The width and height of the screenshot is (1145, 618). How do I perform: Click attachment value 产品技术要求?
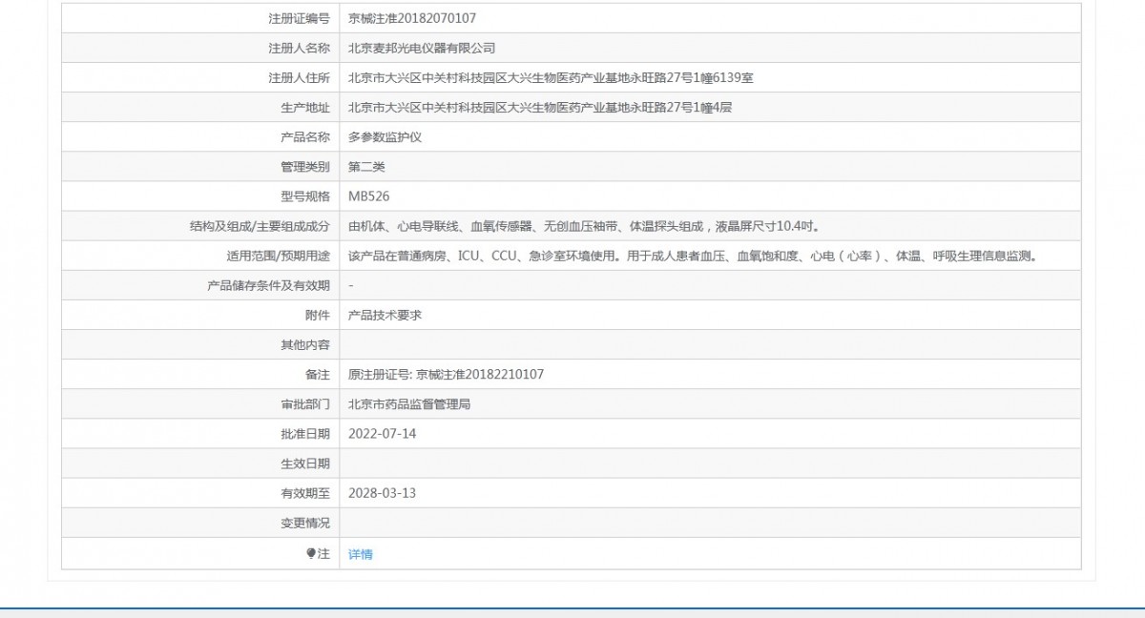385,315
